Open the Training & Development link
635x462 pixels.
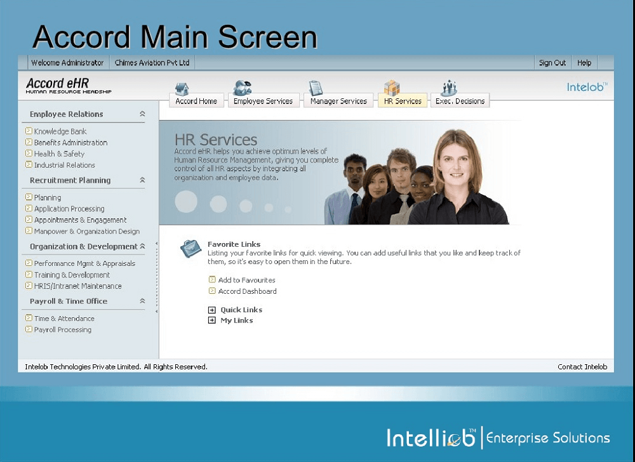tap(72, 275)
